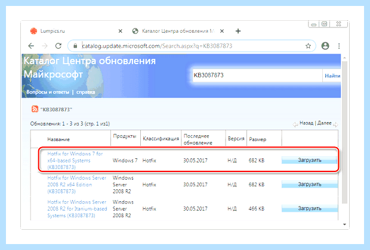This screenshot has height=250, width=370.
Task: Click the Найти search button
Action: coord(332,76)
